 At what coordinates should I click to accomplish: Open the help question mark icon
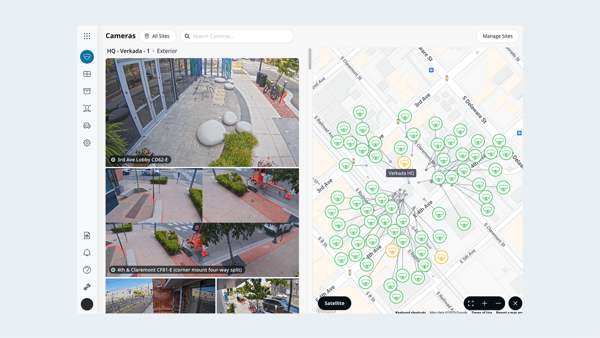click(x=87, y=270)
